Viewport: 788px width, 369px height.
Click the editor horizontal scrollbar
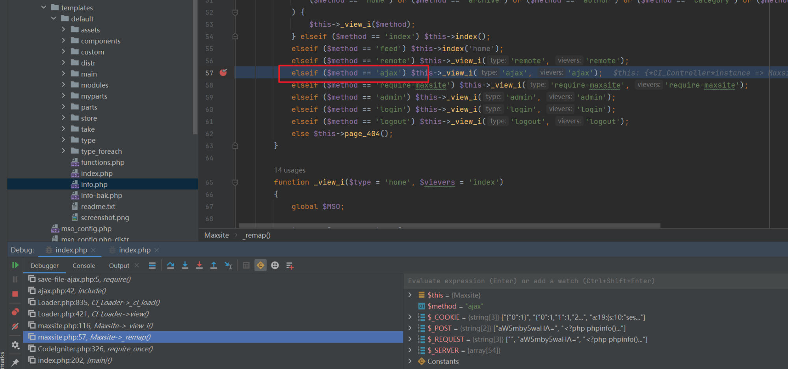[x=449, y=226]
